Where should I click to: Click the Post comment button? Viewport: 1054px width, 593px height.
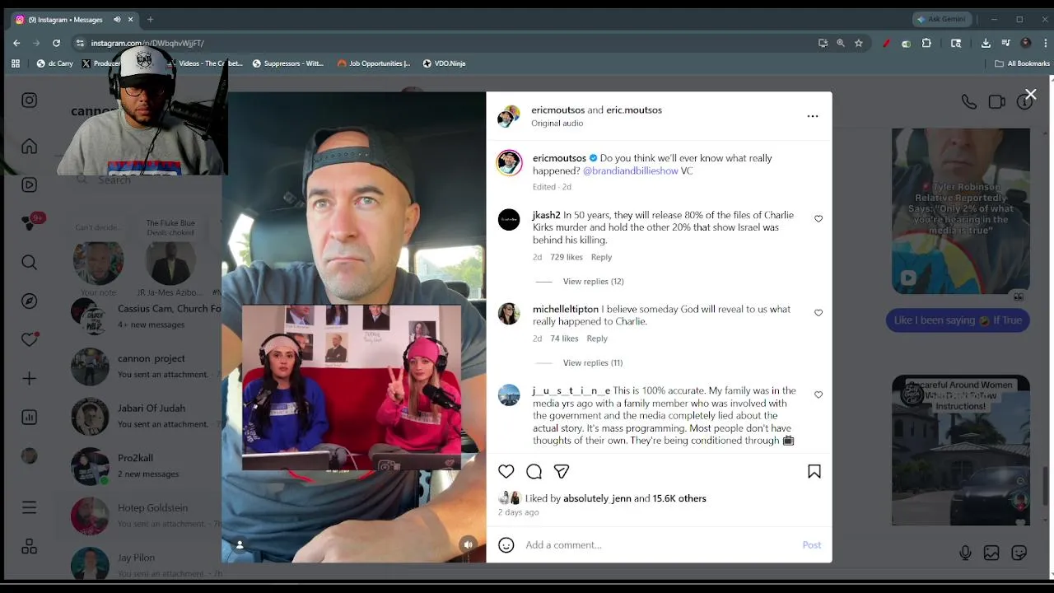click(x=812, y=545)
